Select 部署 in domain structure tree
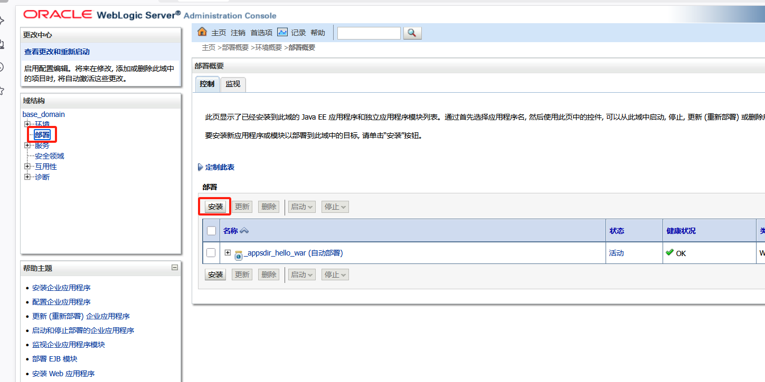Screen dimensions: 765x382 [x=42, y=135]
